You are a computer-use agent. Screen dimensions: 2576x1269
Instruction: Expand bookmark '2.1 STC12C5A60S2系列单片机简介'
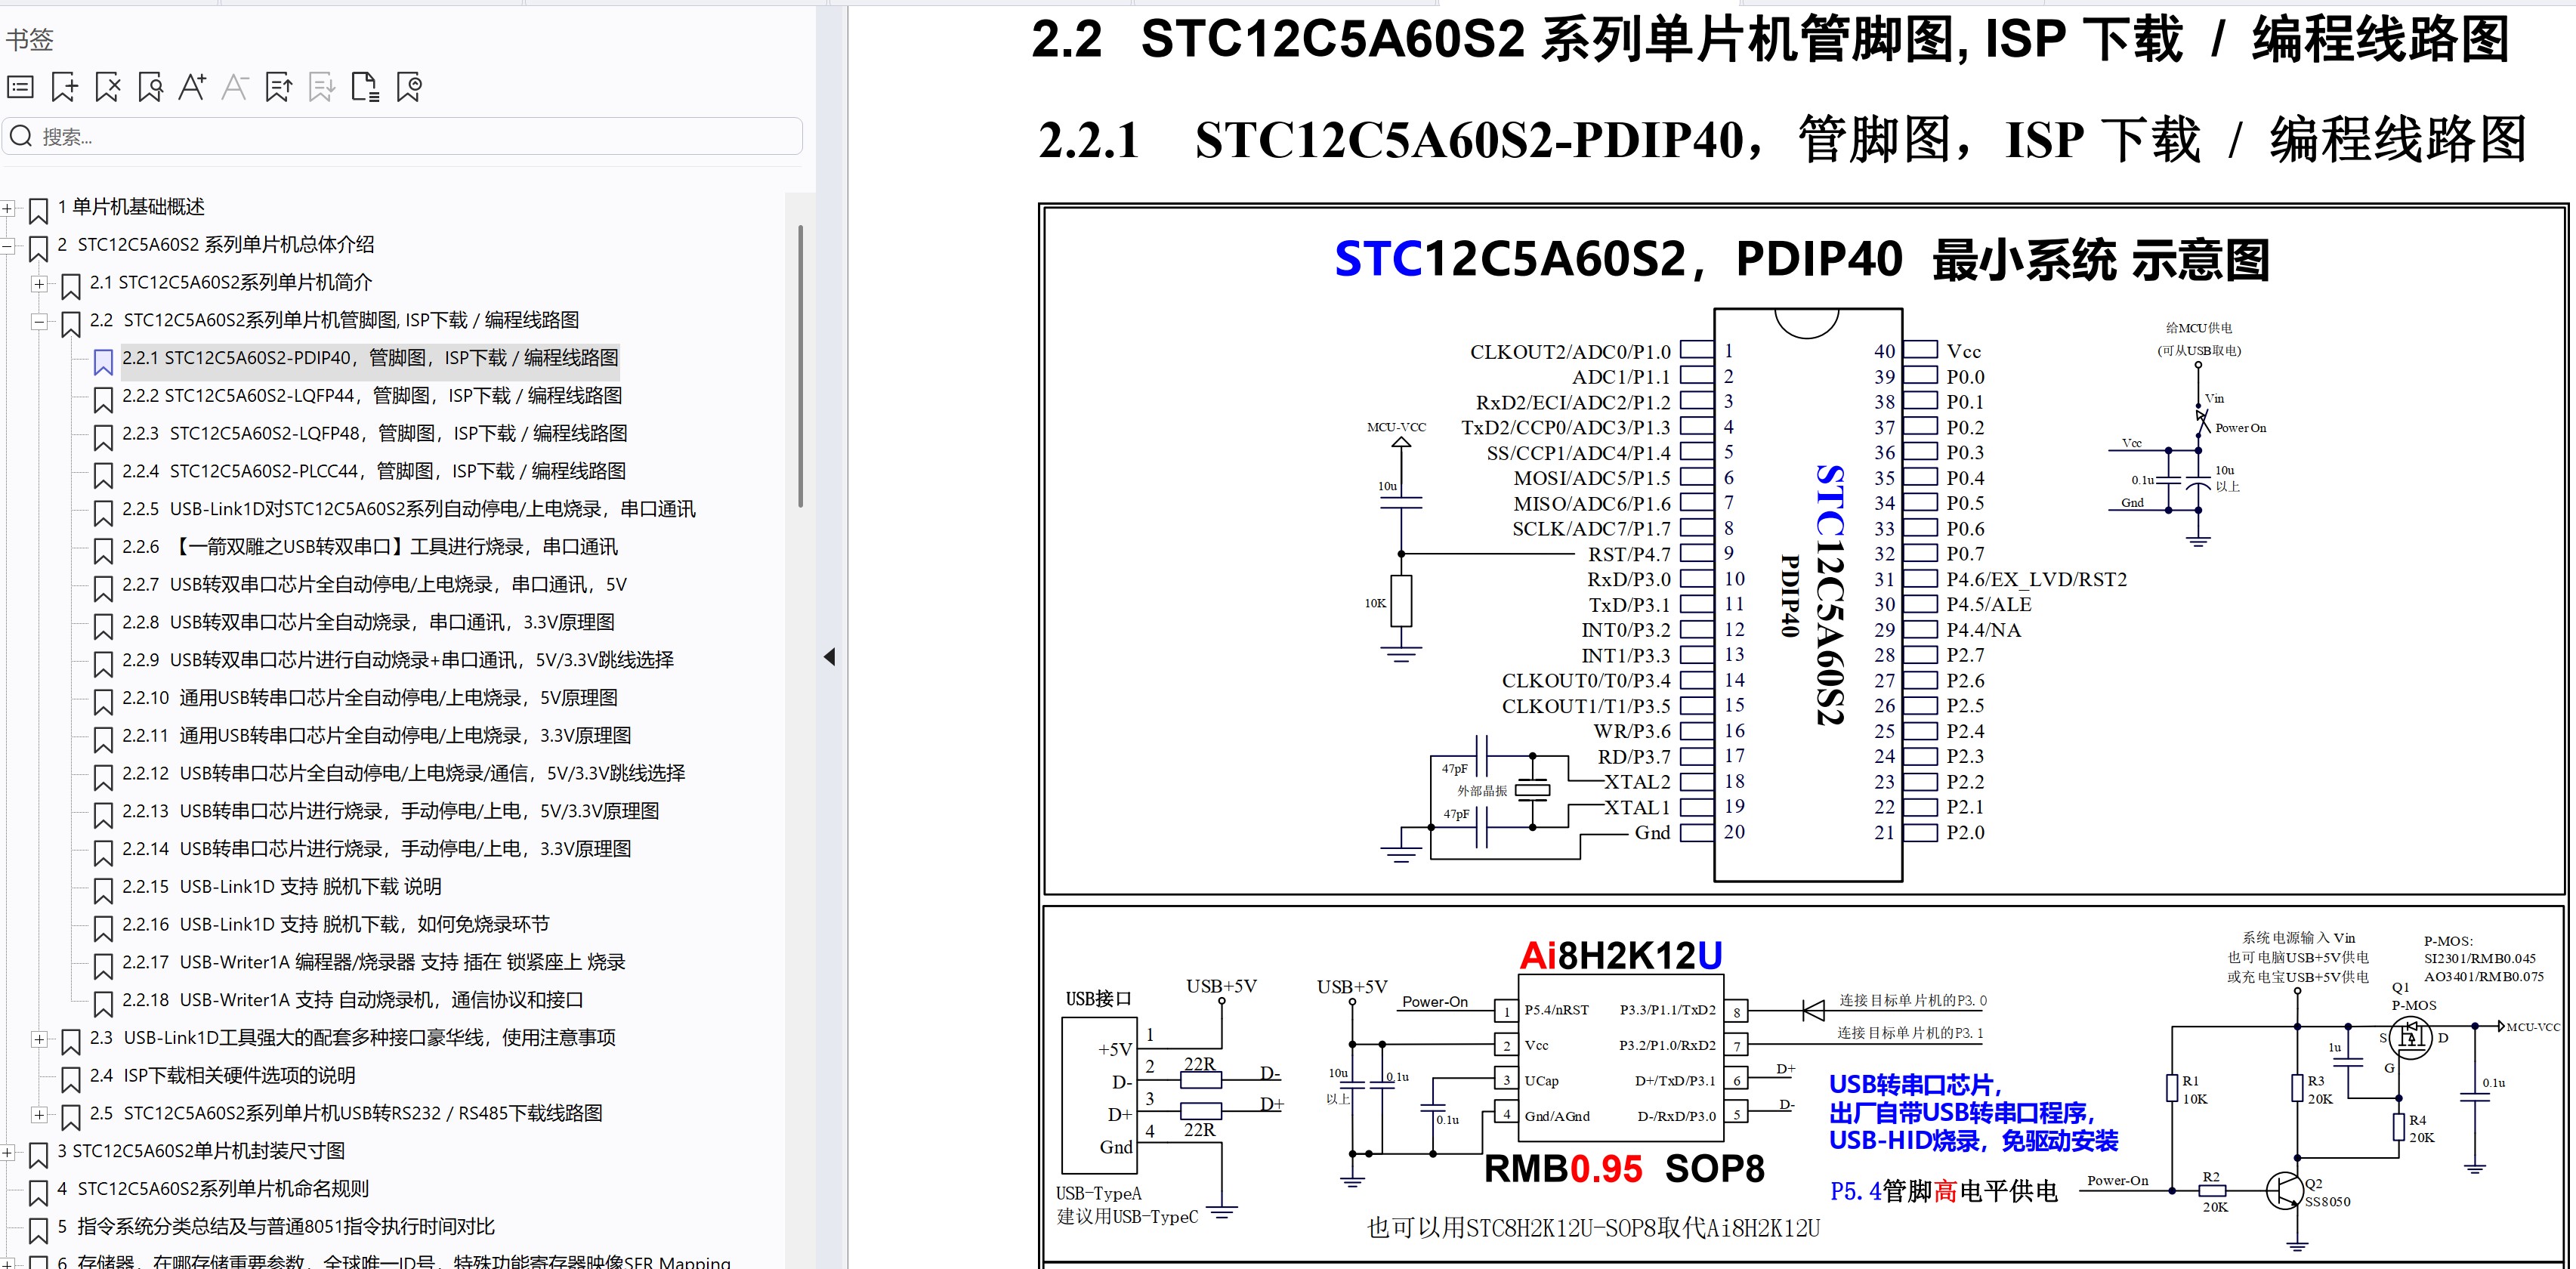pyautogui.click(x=39, y=284)
